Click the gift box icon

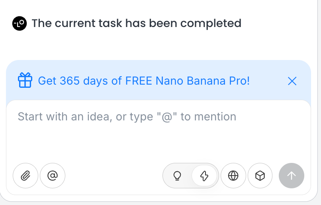pos(25,81)
